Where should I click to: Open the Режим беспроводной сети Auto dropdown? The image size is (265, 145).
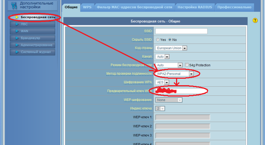[169, 65]
